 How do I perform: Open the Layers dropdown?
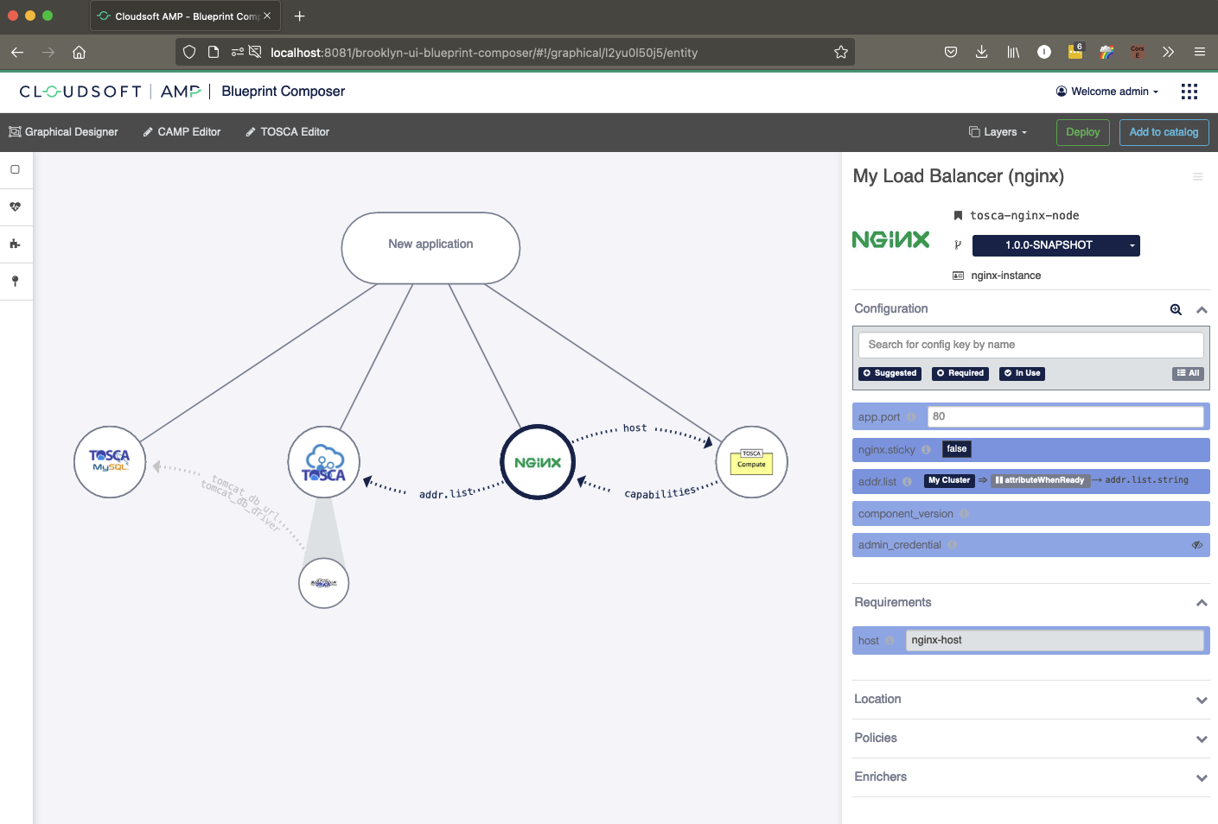pos(998,132)
